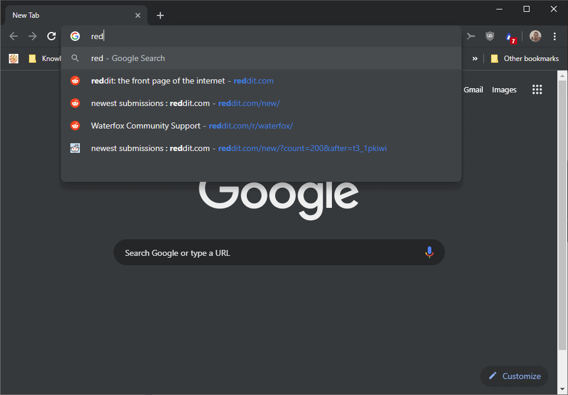Show hidden bookmarks with the chevron
568x395 pixels.
[475, 59]
